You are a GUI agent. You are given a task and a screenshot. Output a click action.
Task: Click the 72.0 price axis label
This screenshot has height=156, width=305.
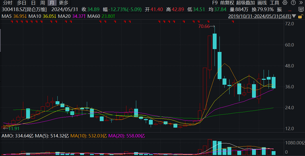289,24
